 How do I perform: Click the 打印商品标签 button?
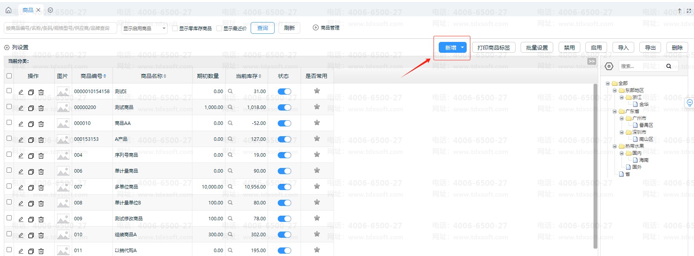click(493, 48)
